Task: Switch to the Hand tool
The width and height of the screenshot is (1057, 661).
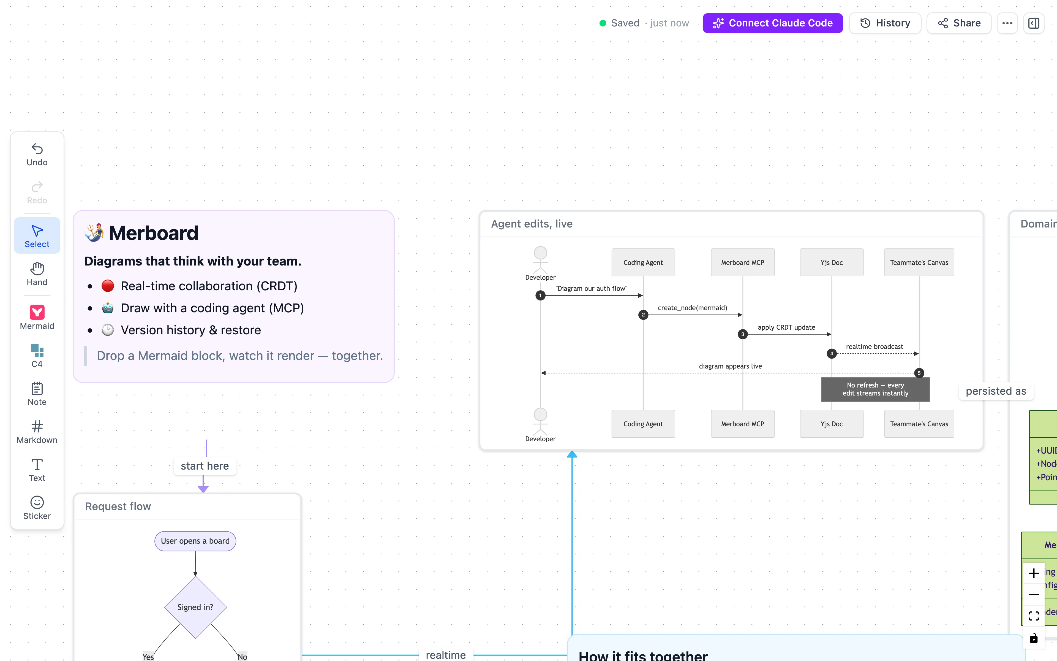Action: click(x=37, y=274)
